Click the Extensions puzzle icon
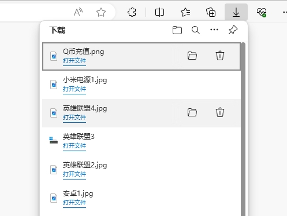 click(132, 12)
